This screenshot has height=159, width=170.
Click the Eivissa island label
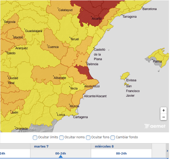click(131, 80)
